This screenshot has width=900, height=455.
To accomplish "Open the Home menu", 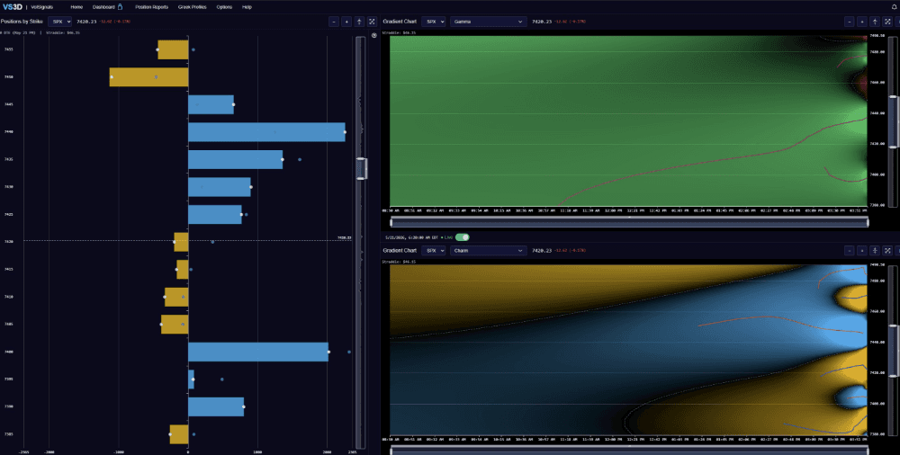I will [x=76, y=7].
